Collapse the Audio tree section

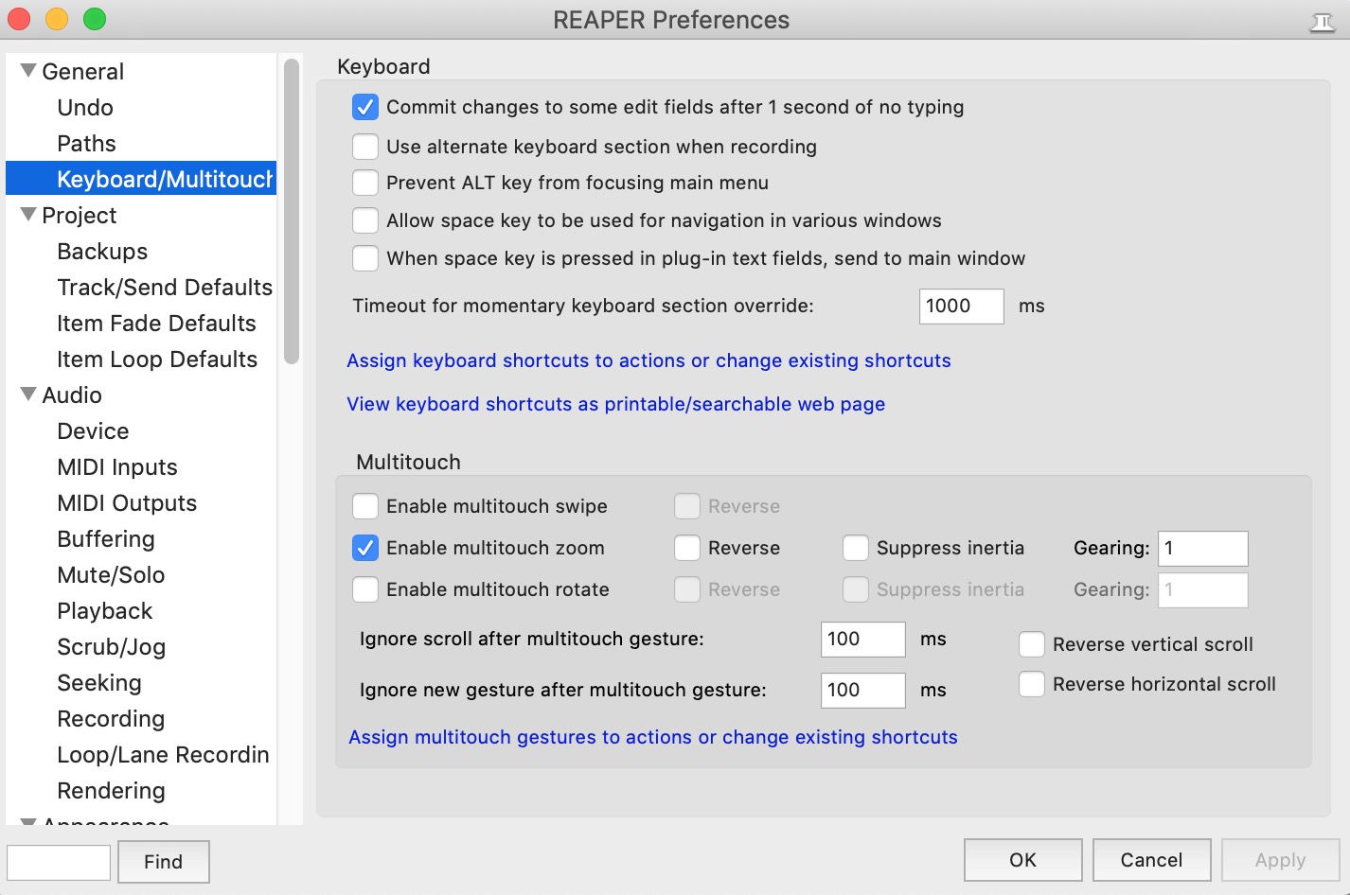coord(28,395)
